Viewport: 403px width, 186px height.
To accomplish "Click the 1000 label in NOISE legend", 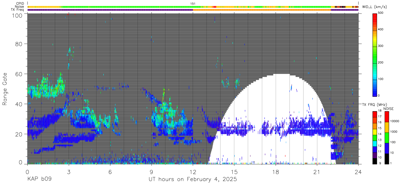I will click(393, 132).
